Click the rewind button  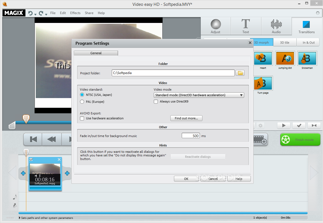tap(52, 139)
